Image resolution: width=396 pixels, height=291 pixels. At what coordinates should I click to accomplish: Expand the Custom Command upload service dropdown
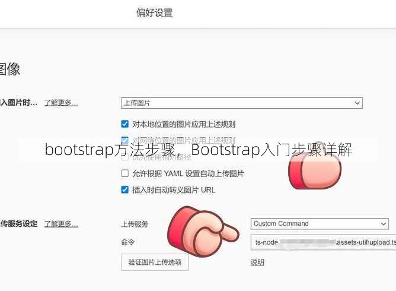pos(320,224)
